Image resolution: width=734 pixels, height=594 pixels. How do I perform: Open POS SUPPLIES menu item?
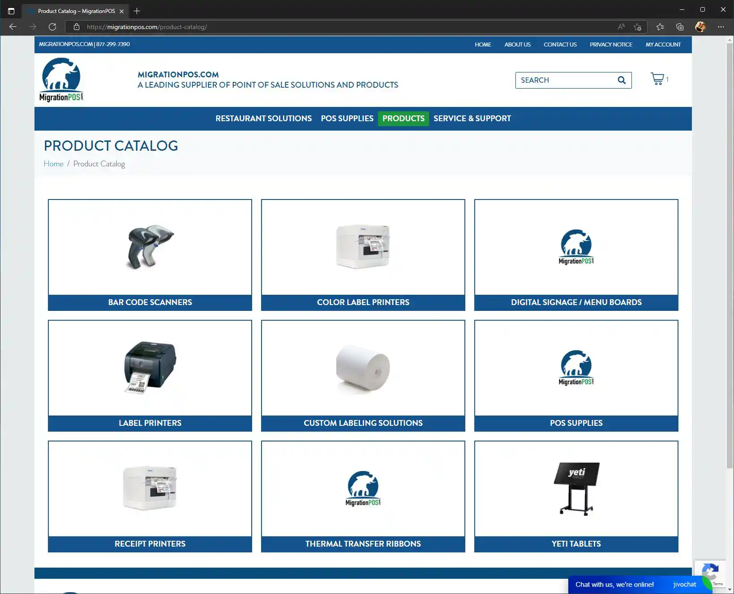point(347,119)
